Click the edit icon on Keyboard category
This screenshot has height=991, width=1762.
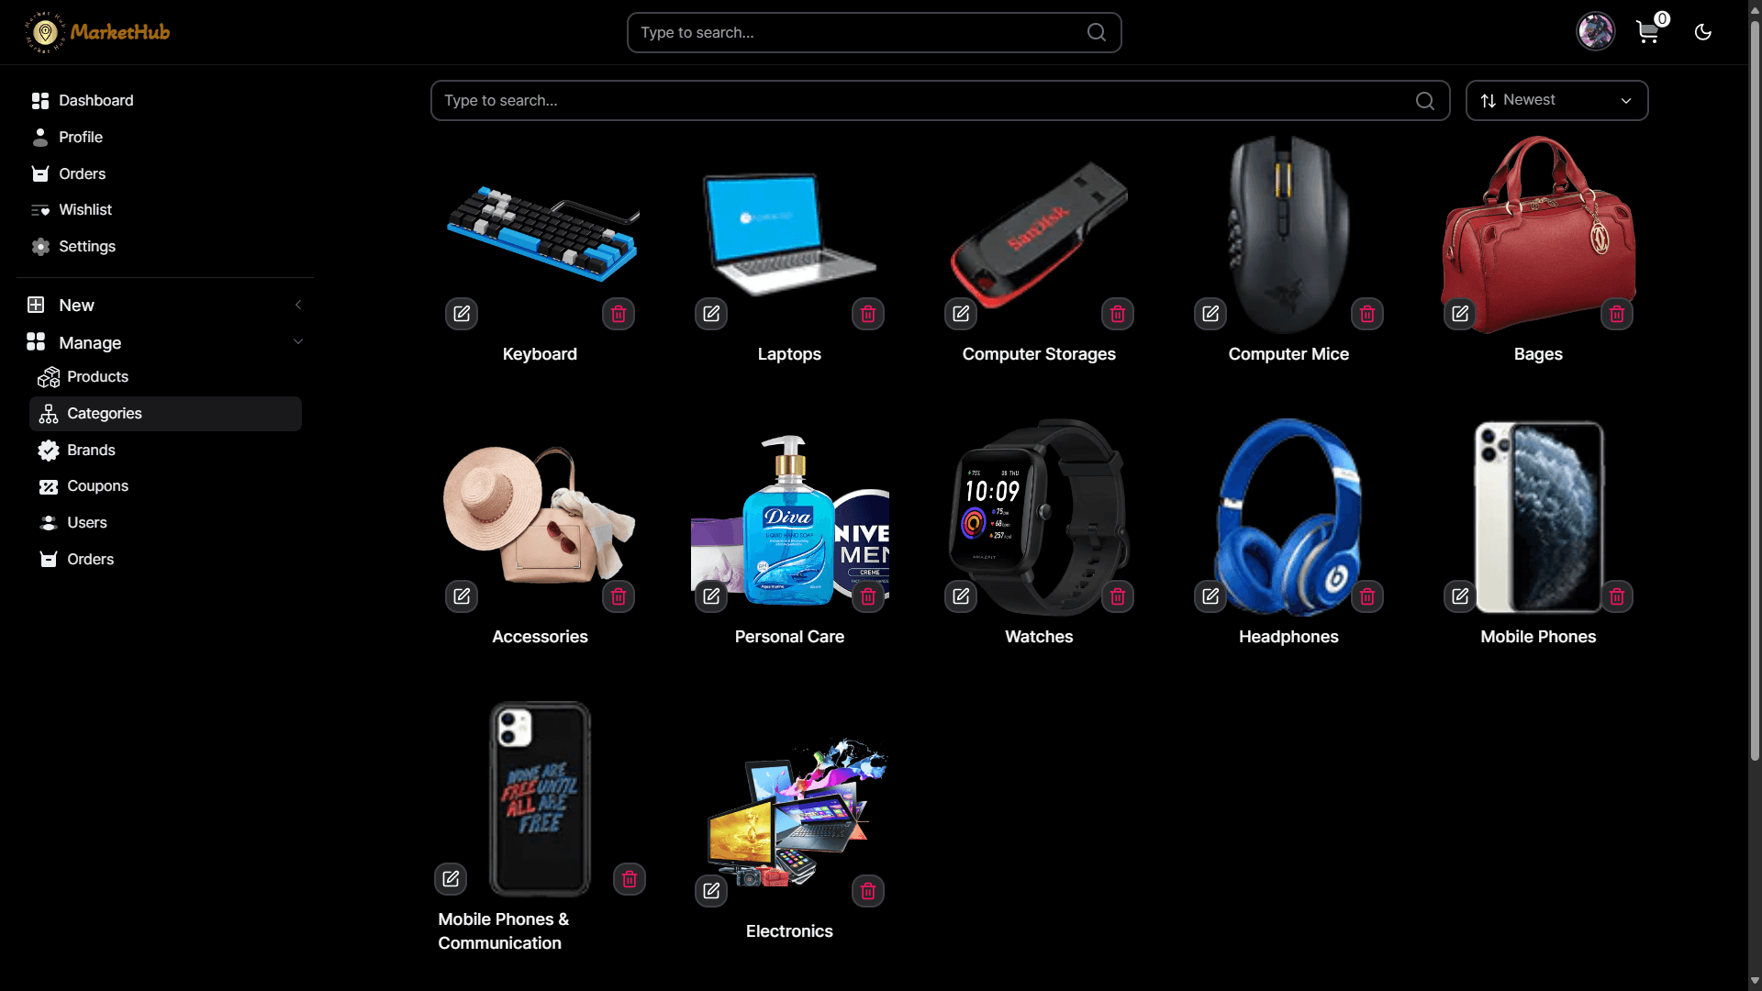coord(462,314)
